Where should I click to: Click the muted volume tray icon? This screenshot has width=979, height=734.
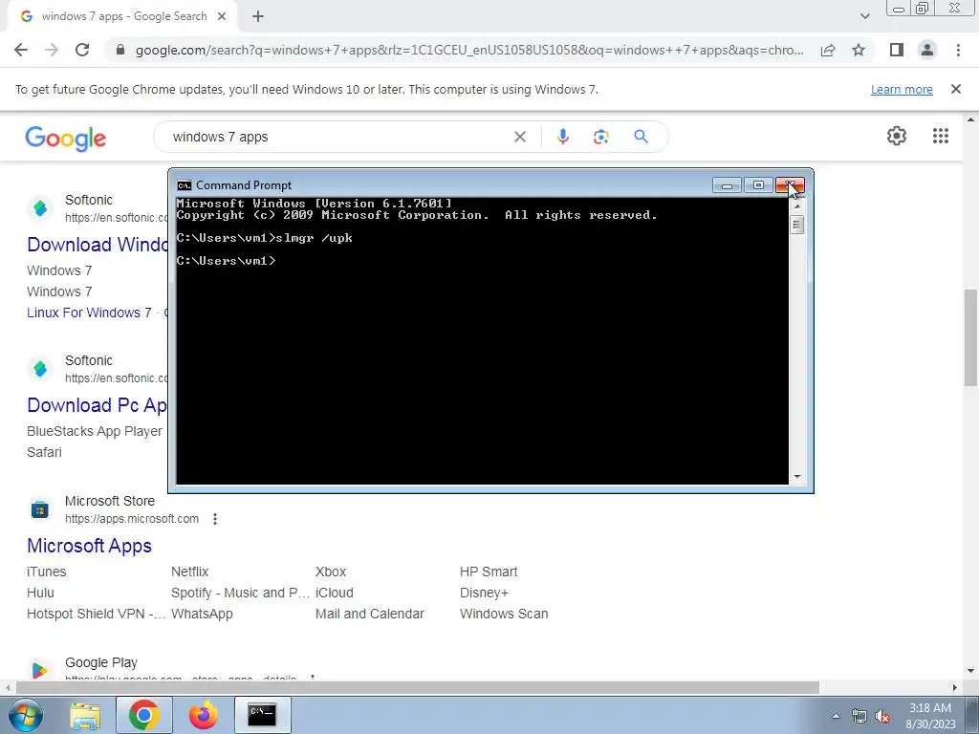882,716
